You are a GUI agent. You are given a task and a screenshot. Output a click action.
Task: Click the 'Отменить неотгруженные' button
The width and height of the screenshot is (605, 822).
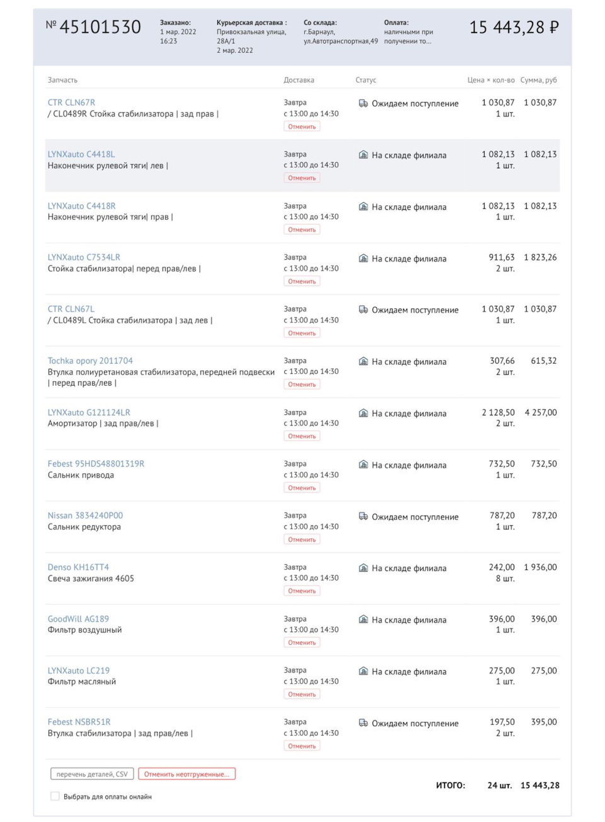[188, 774]
